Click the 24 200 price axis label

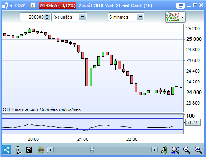coord(193,82)
